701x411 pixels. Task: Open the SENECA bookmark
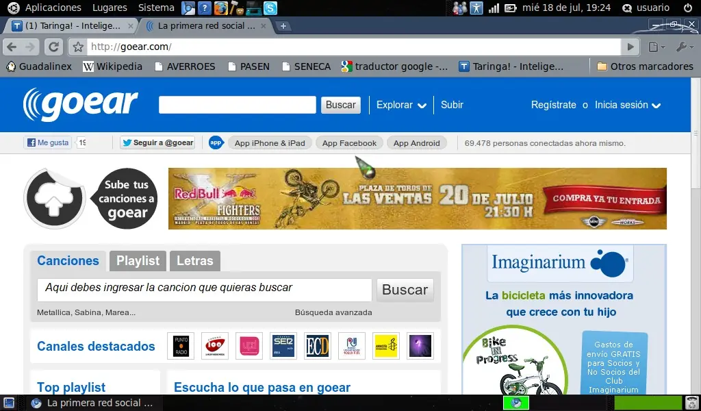coord(307,66)
